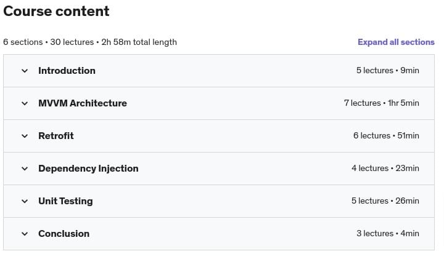This screenshot has width=444, height=259.
Task: Click the chevron icon beside Introduction
Action: tap(25, 71)
